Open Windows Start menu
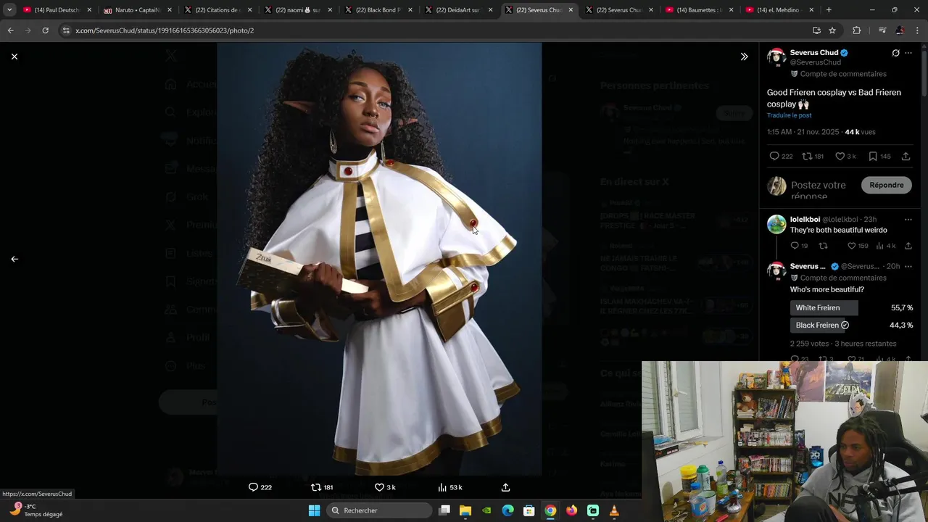 [x=314, y=510]
